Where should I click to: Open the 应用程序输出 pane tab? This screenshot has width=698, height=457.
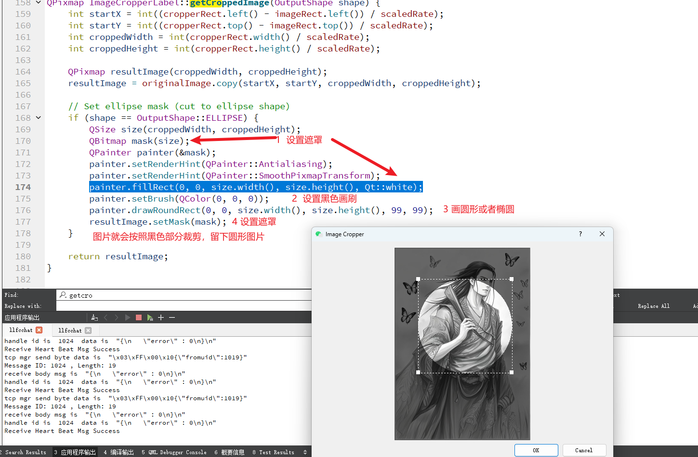coord(74,452)
